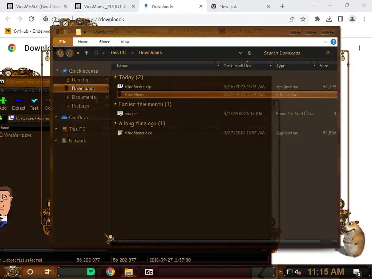Open the View ribbon tab

(125, 42)
